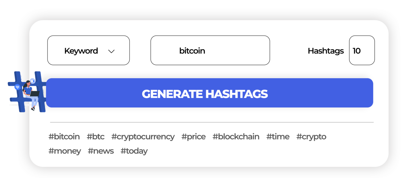Select the #crypto hashtag
The width and height of the screenshot is (404, 178).
pos(311,137)
